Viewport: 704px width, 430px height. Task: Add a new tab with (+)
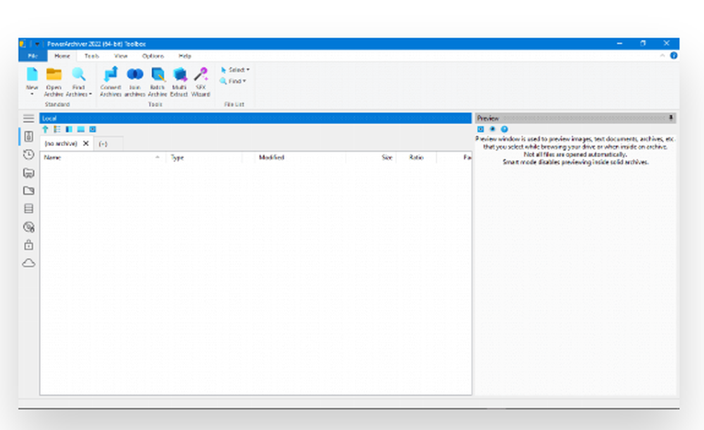(x=103, y=144)
